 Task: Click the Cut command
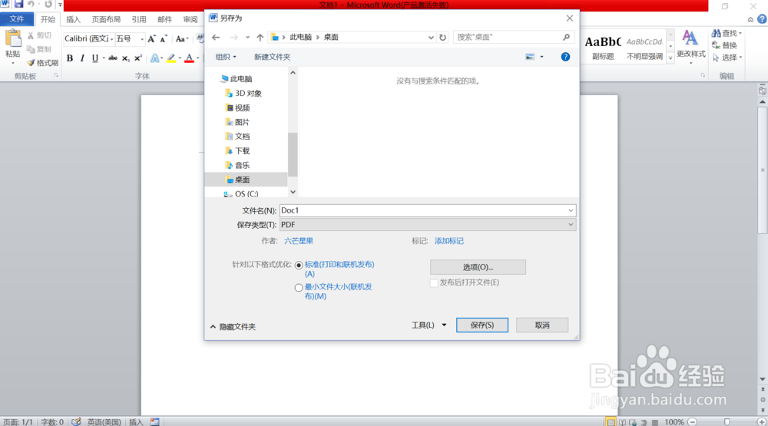(39, 35)
